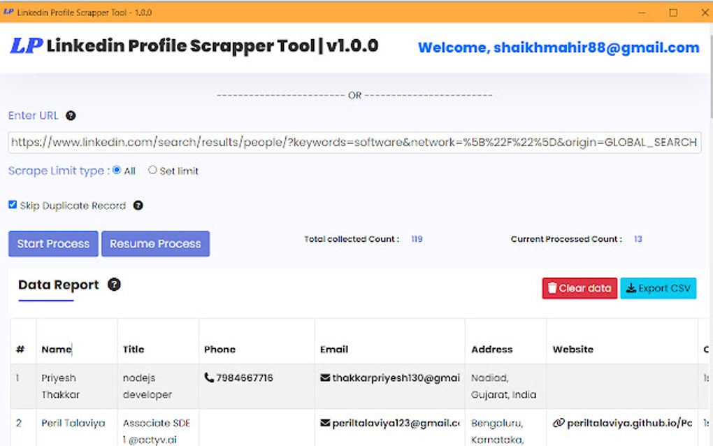Click the Skip Duplicate Record help icon
The width and height of the screenshot is (713, 446).
(138, 205)
